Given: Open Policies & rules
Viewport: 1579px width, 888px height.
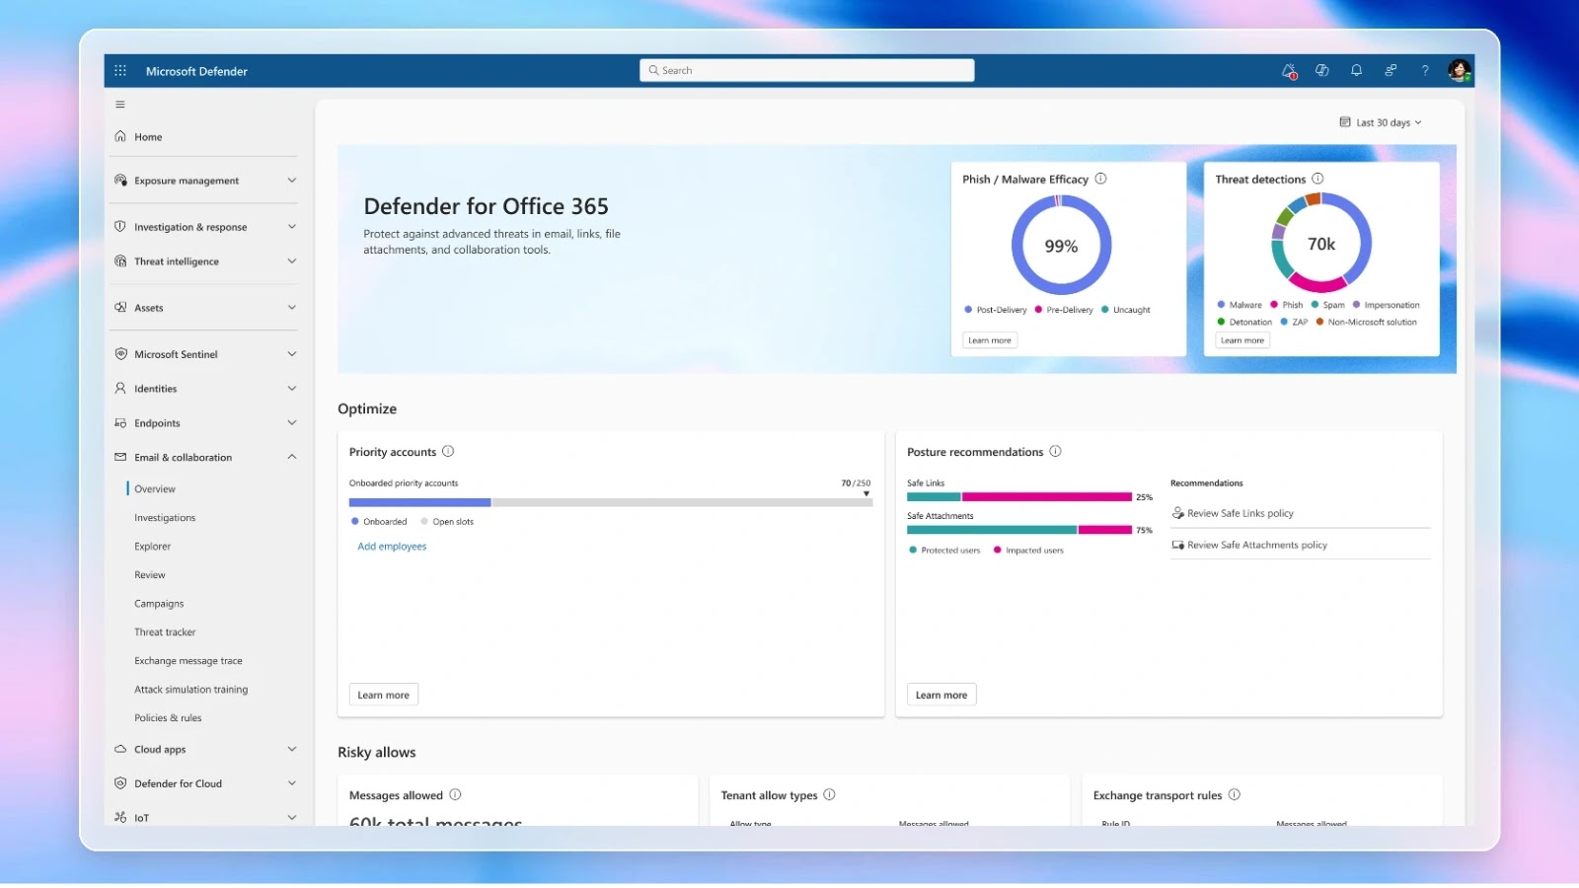Looking at the screenshot, I should [168, 718].
